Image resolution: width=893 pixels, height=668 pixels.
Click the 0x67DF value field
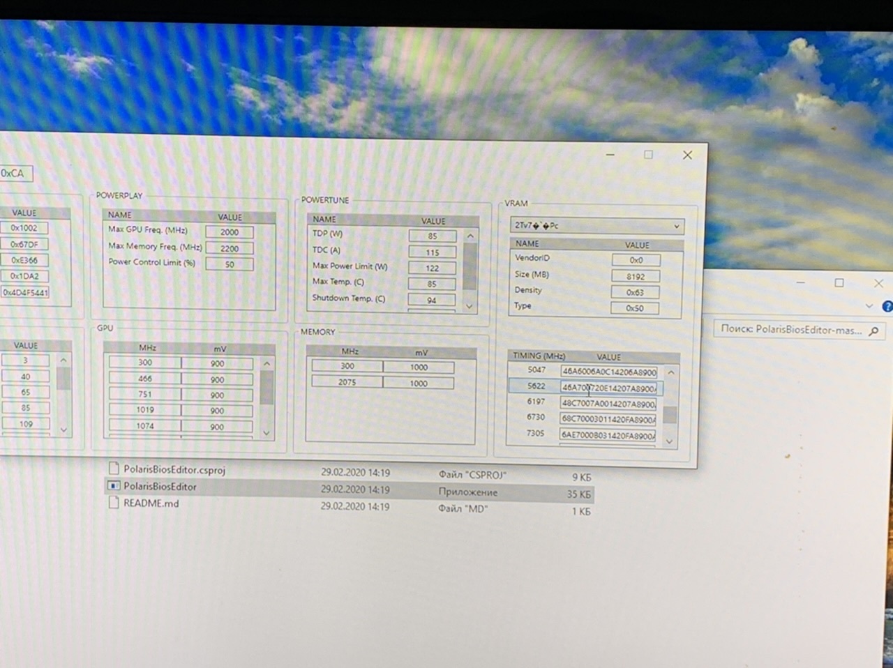24,244
